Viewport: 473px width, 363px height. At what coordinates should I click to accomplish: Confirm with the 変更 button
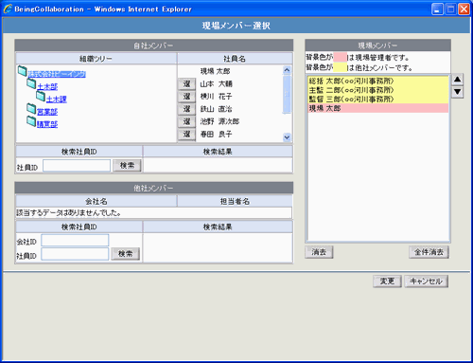(387, 281)
